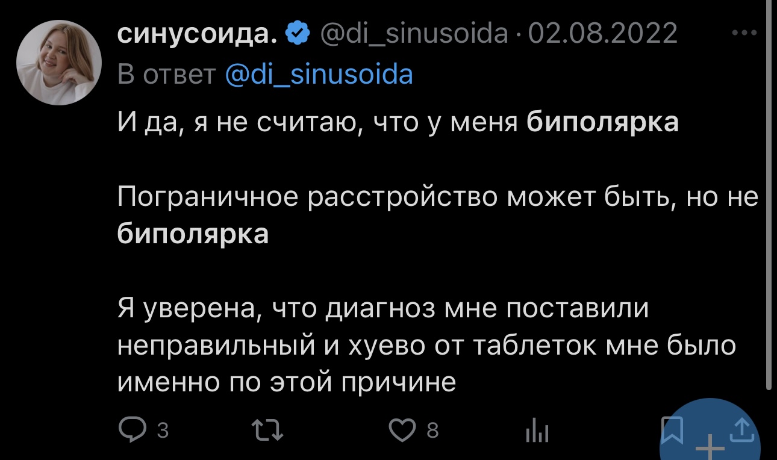Click the line beginning Пограничное расстройство

point(436,197)
